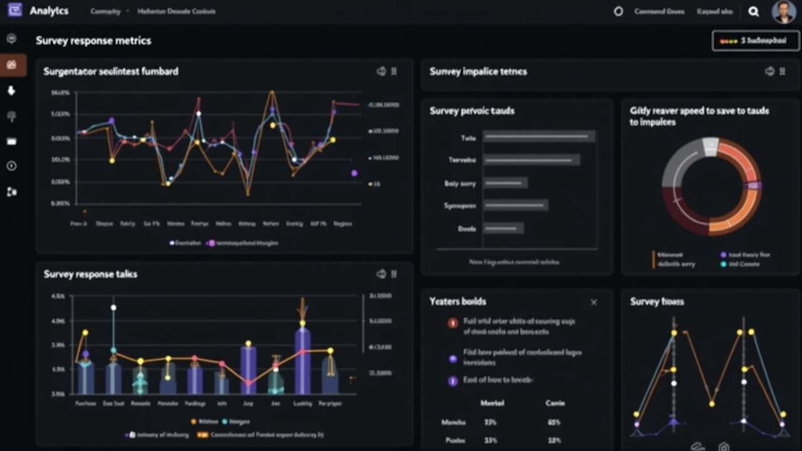Open the first sidebar icon at top
The width and height of the screenshot is (802, 451).
[x=11, y=39]
